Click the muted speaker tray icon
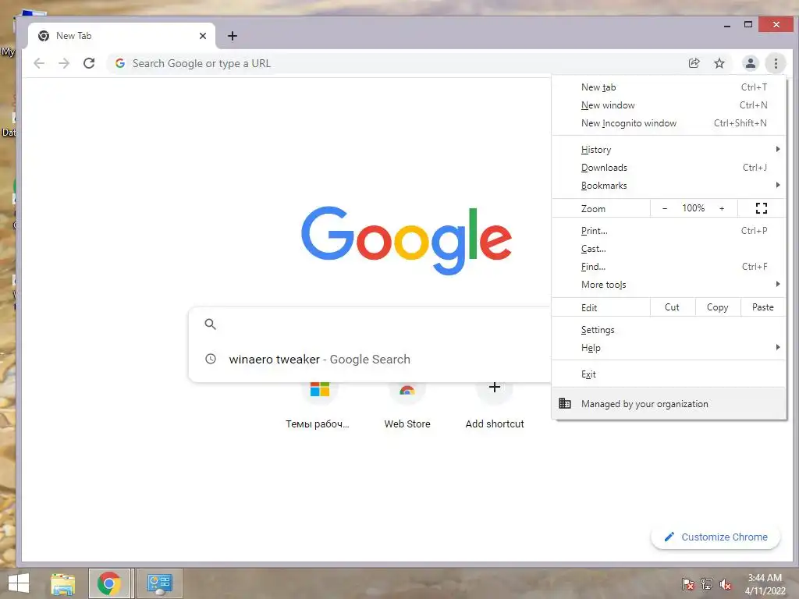 (726, 584)
